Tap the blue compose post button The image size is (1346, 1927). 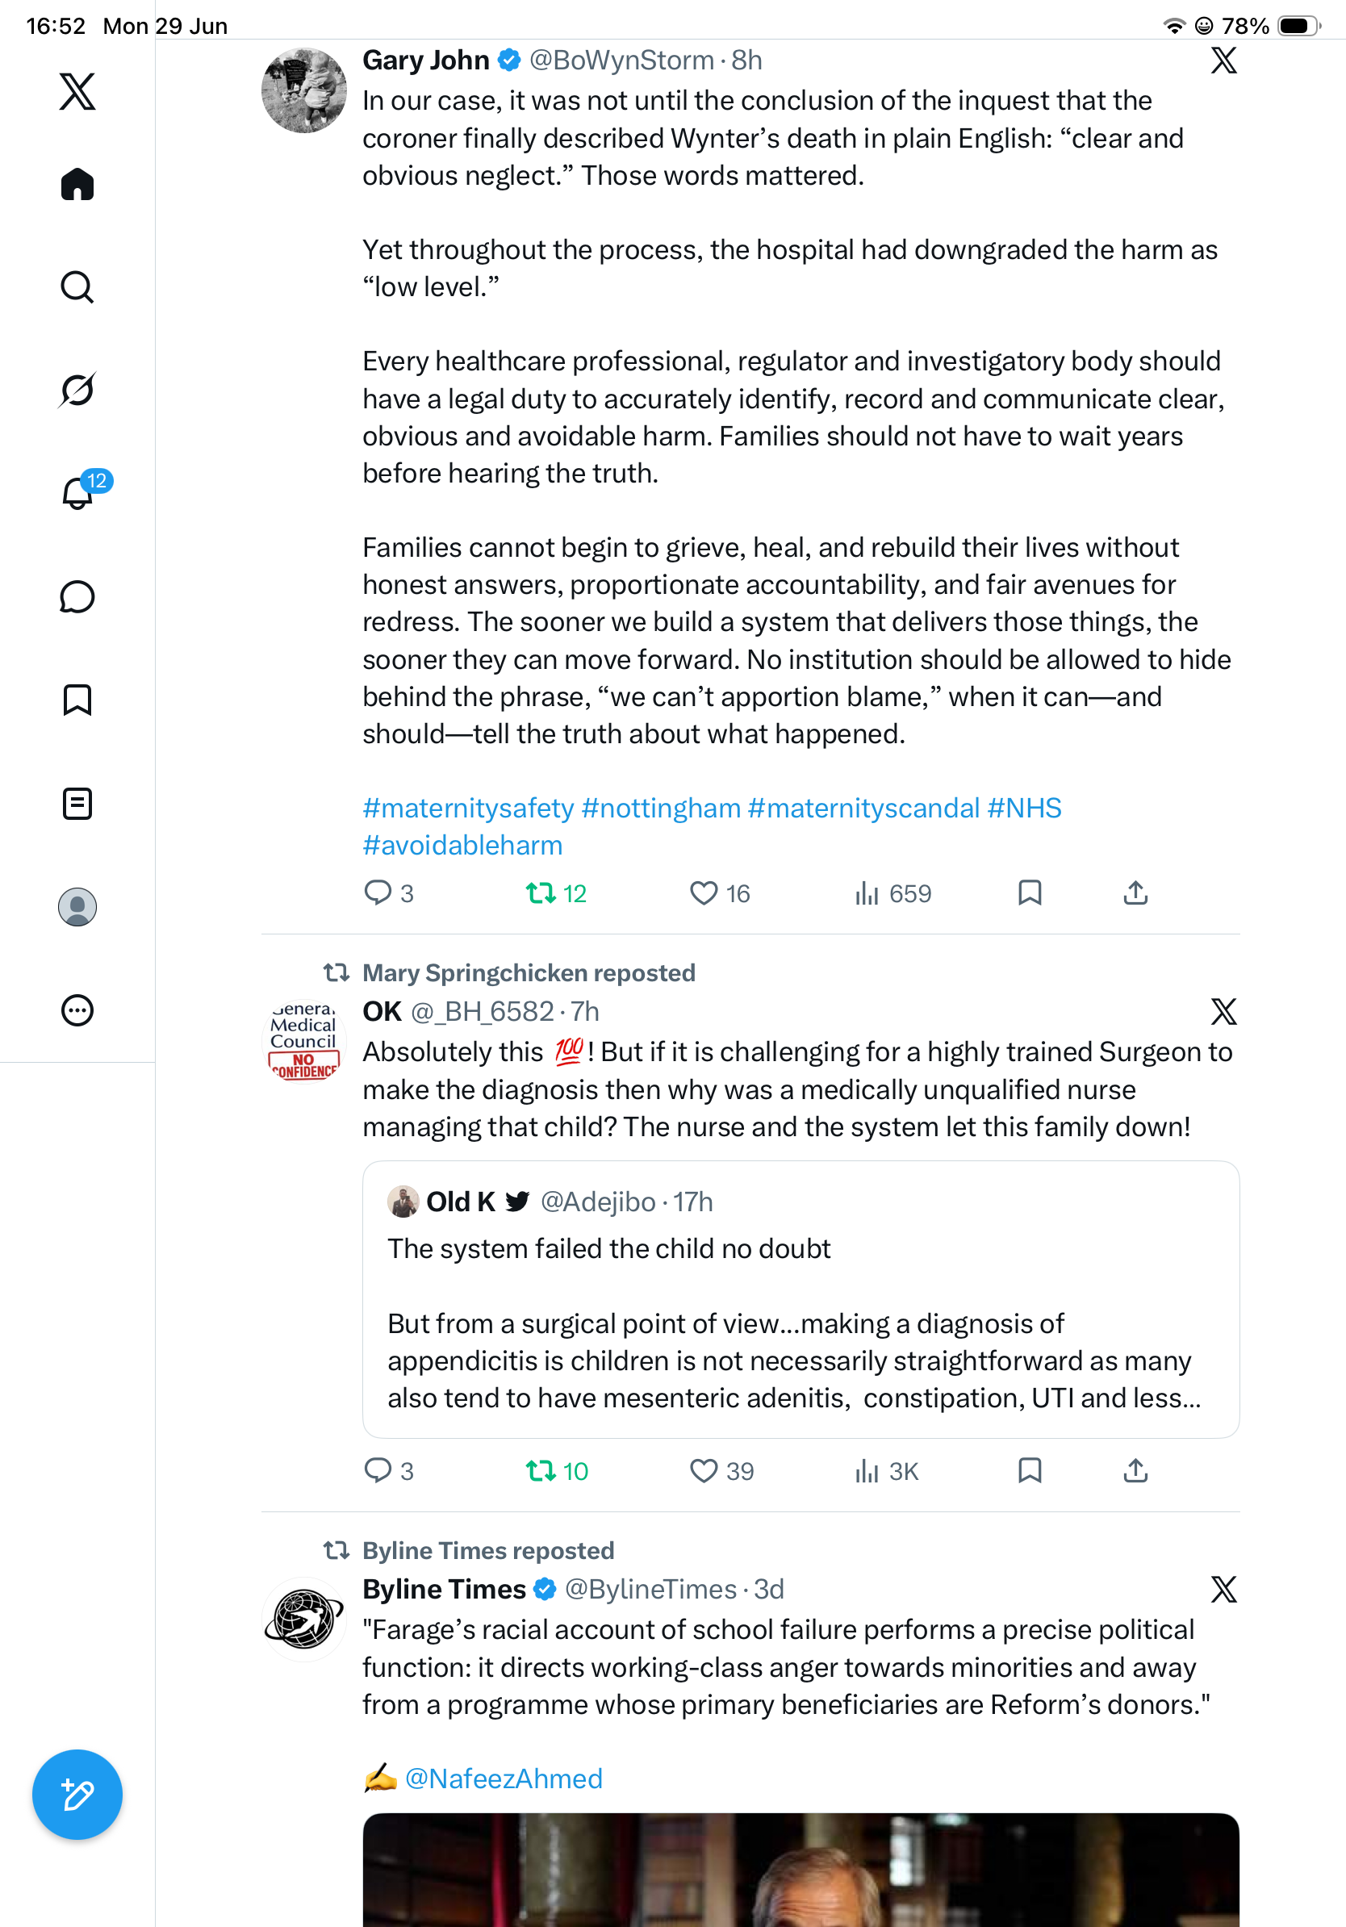coord(77,1795)
